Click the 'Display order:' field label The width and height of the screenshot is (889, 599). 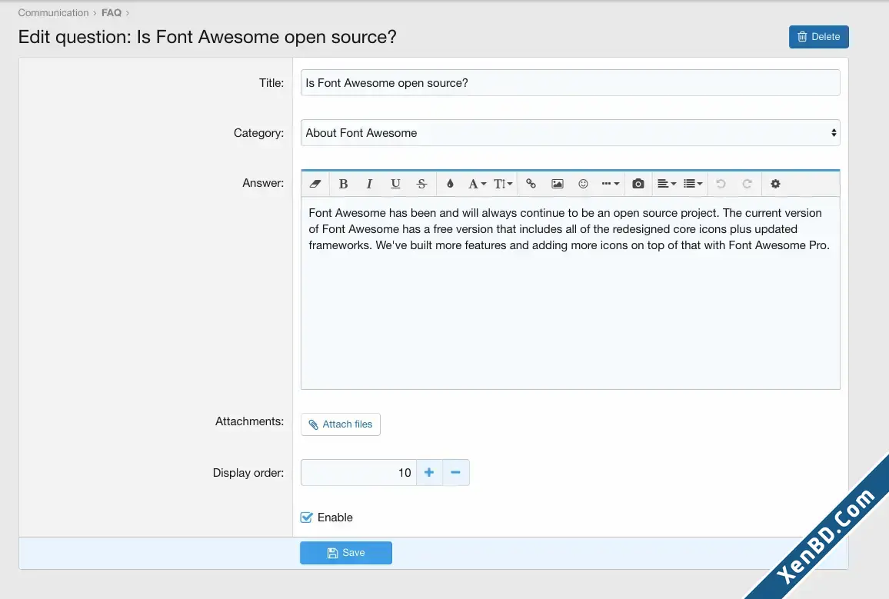(x=248, y=473)
